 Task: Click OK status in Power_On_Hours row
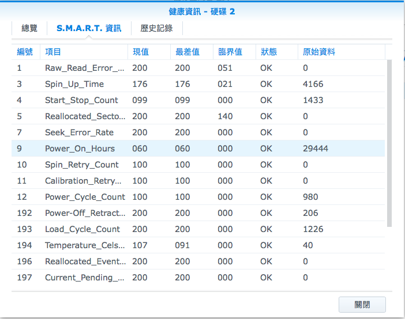click(267, 149)
